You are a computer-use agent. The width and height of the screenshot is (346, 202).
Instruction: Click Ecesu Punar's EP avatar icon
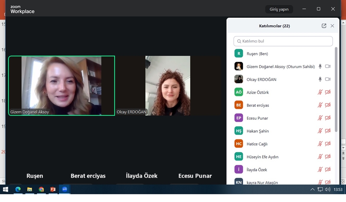tap(239, 118)
